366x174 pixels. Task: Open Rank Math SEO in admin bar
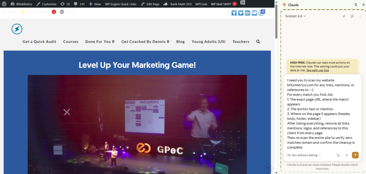tap(180, 4)
